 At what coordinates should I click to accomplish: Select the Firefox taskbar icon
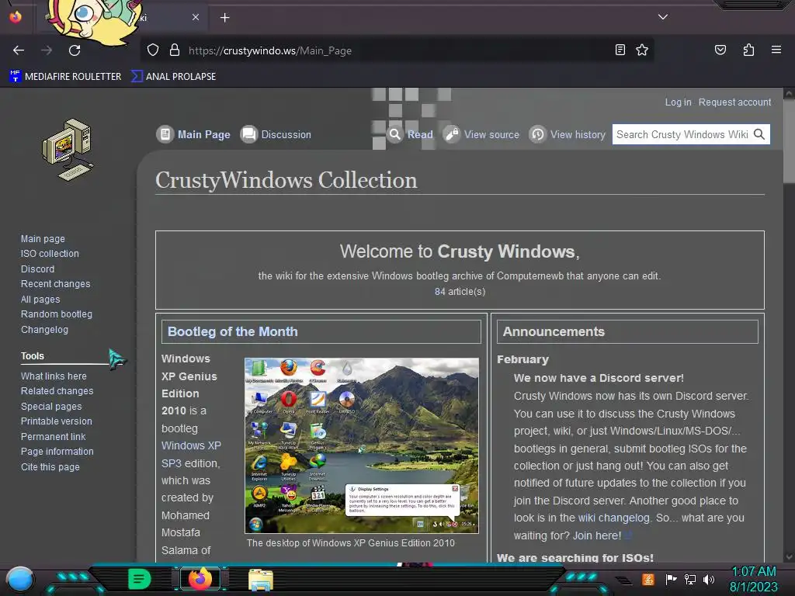pos(200,579)
